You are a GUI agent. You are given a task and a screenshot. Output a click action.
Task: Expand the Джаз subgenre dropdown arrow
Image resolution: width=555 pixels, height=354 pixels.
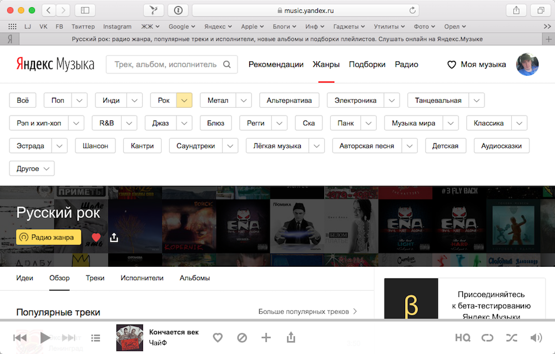pos(184,123)
